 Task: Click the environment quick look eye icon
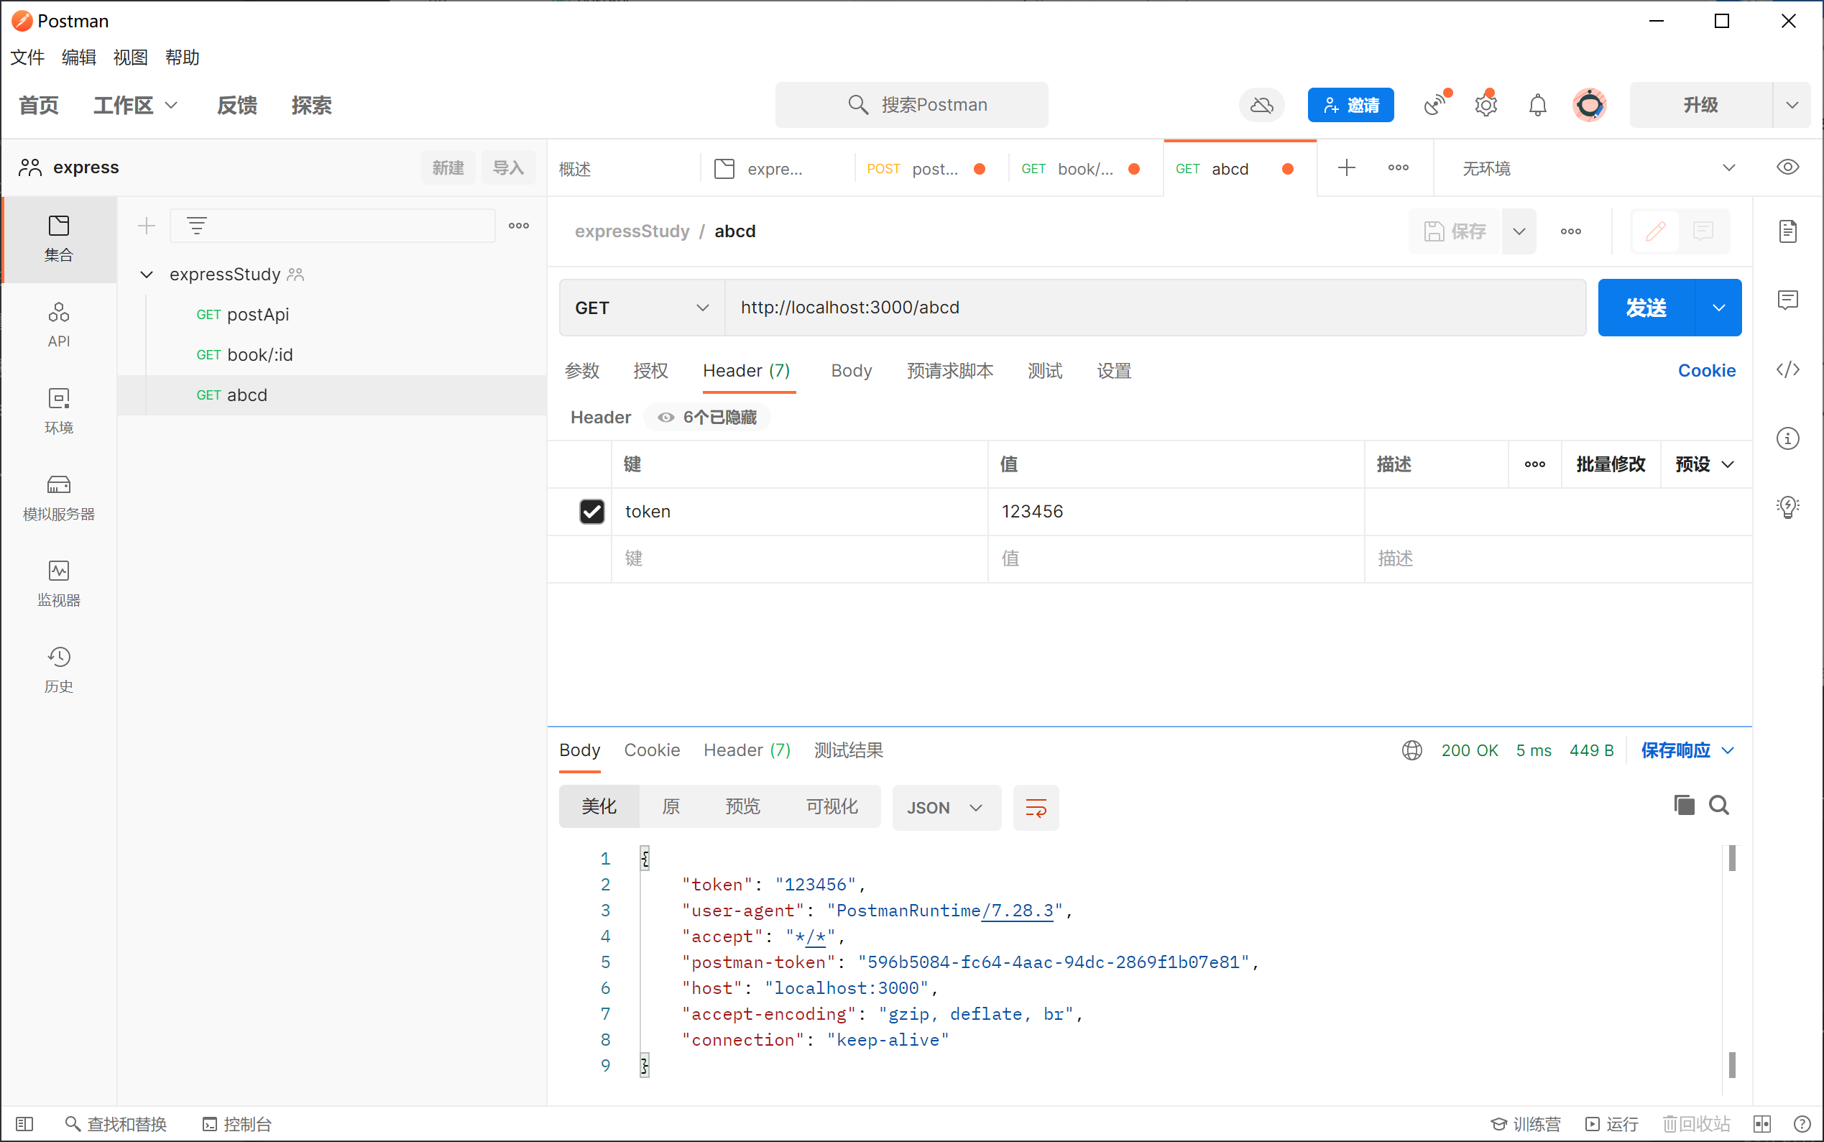tap(1787, 167)
